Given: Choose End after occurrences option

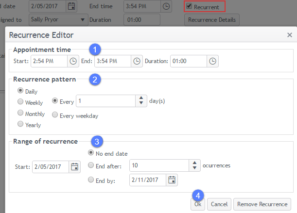Looking at the screenshot, I should pos(91,165).
